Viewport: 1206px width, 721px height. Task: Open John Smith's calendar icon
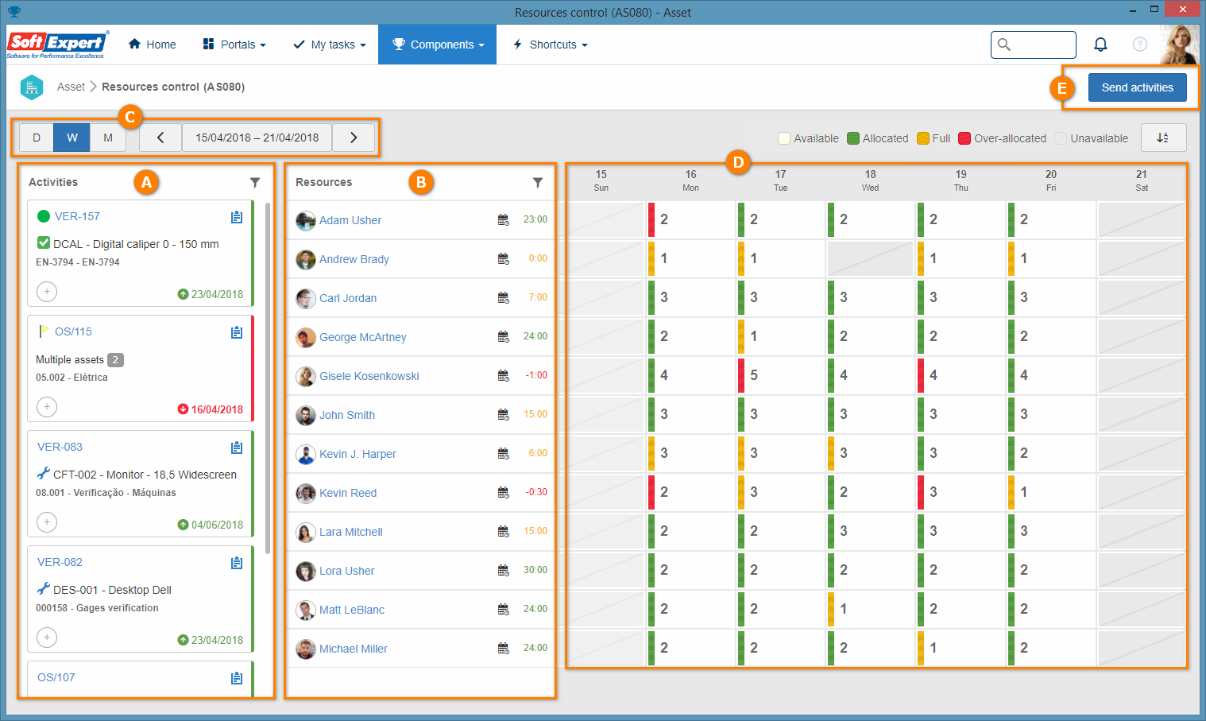click(504, 414)
